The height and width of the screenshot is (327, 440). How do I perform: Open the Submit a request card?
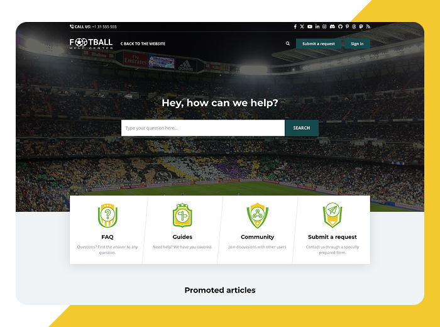[333, 230]
